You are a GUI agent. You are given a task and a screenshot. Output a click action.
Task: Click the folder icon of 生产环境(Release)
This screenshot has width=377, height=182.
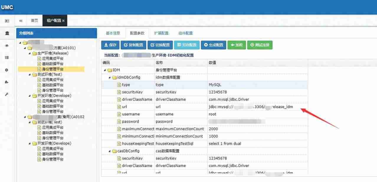pos(35,53)
